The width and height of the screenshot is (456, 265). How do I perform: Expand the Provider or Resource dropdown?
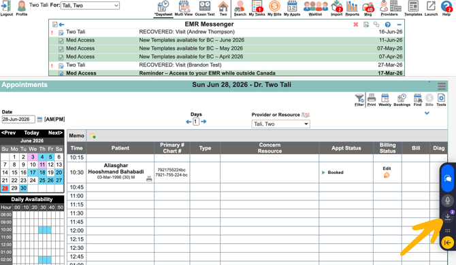(280, 124)
